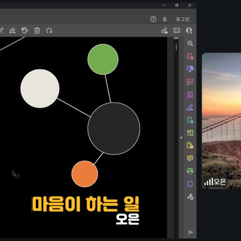Image resolution: width=241 pixels, height=241 pixels.
Task: Click the orange circle in the document
Action: pyautogui.click(x=85, y=174)
